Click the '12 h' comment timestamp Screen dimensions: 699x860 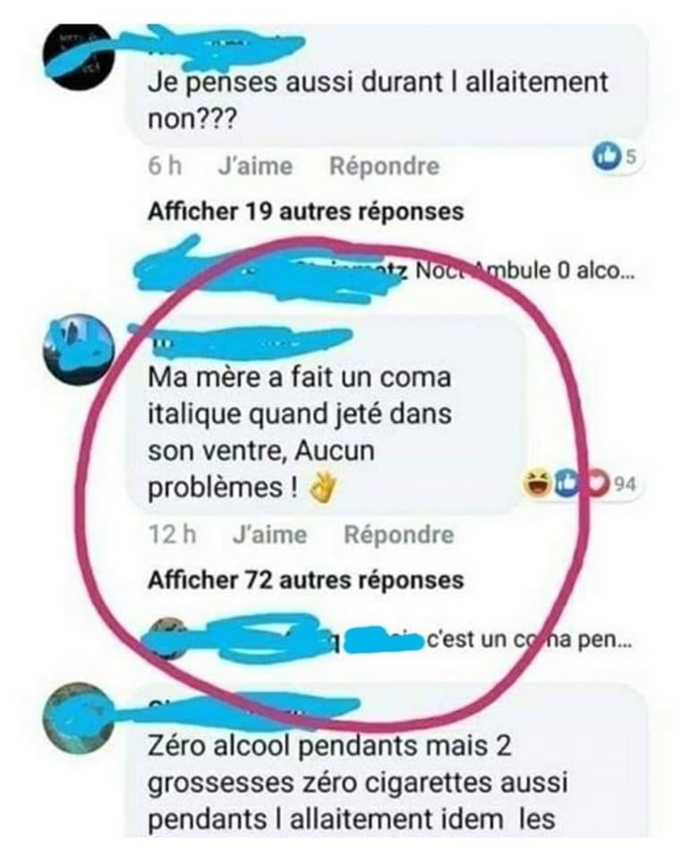pyautogui.click(x=172, y=535)
